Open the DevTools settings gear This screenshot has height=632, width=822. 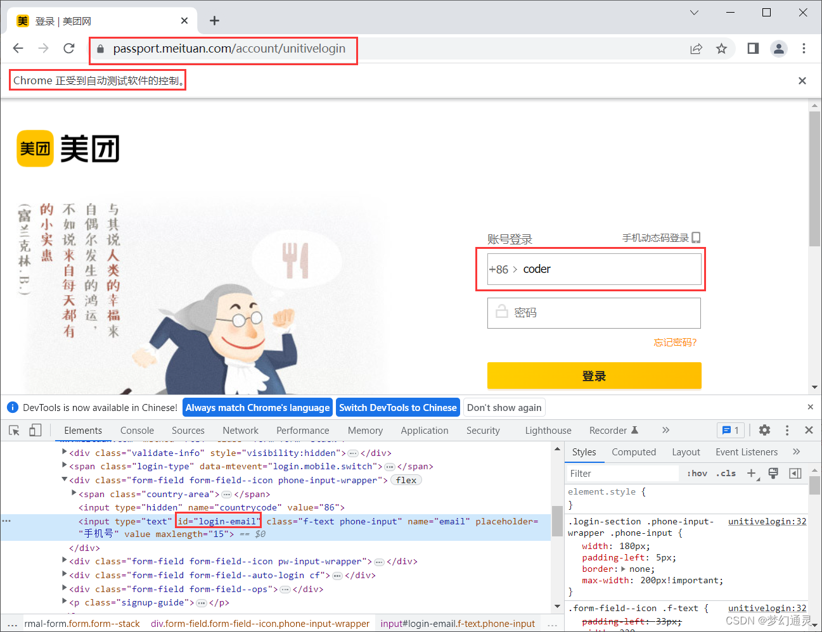(x=764, y=430)
